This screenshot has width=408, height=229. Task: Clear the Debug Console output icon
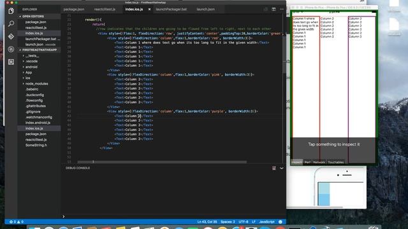[273, 168]
